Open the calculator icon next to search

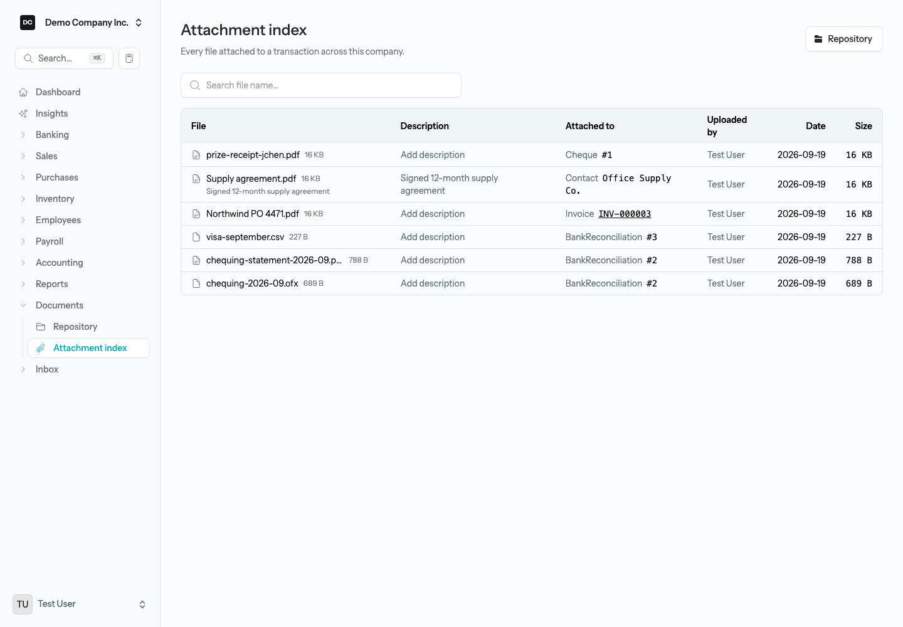129,58
